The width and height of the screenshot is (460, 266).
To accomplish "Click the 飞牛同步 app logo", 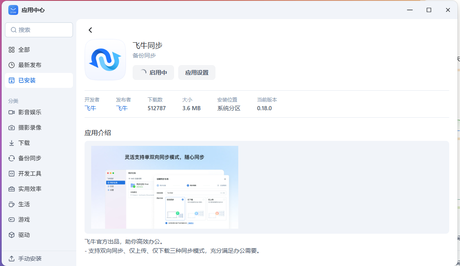I will tap(105, 60).
